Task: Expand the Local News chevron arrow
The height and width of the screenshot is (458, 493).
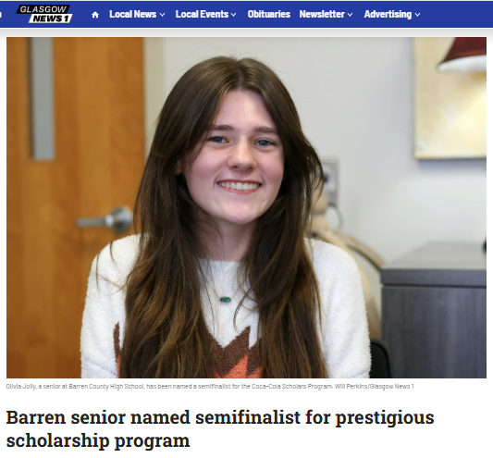Action: (162, 15)
